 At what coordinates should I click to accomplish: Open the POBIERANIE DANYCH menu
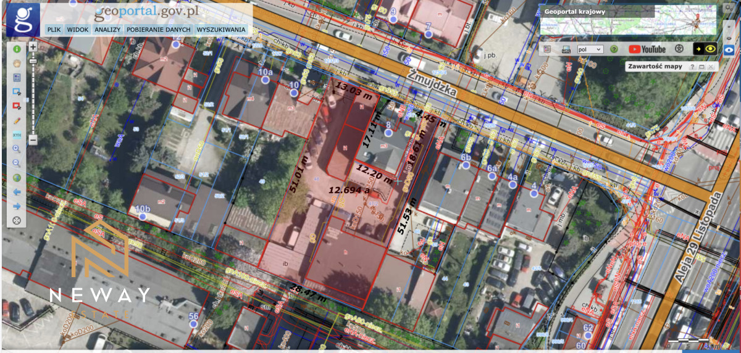tap(159, 30)
